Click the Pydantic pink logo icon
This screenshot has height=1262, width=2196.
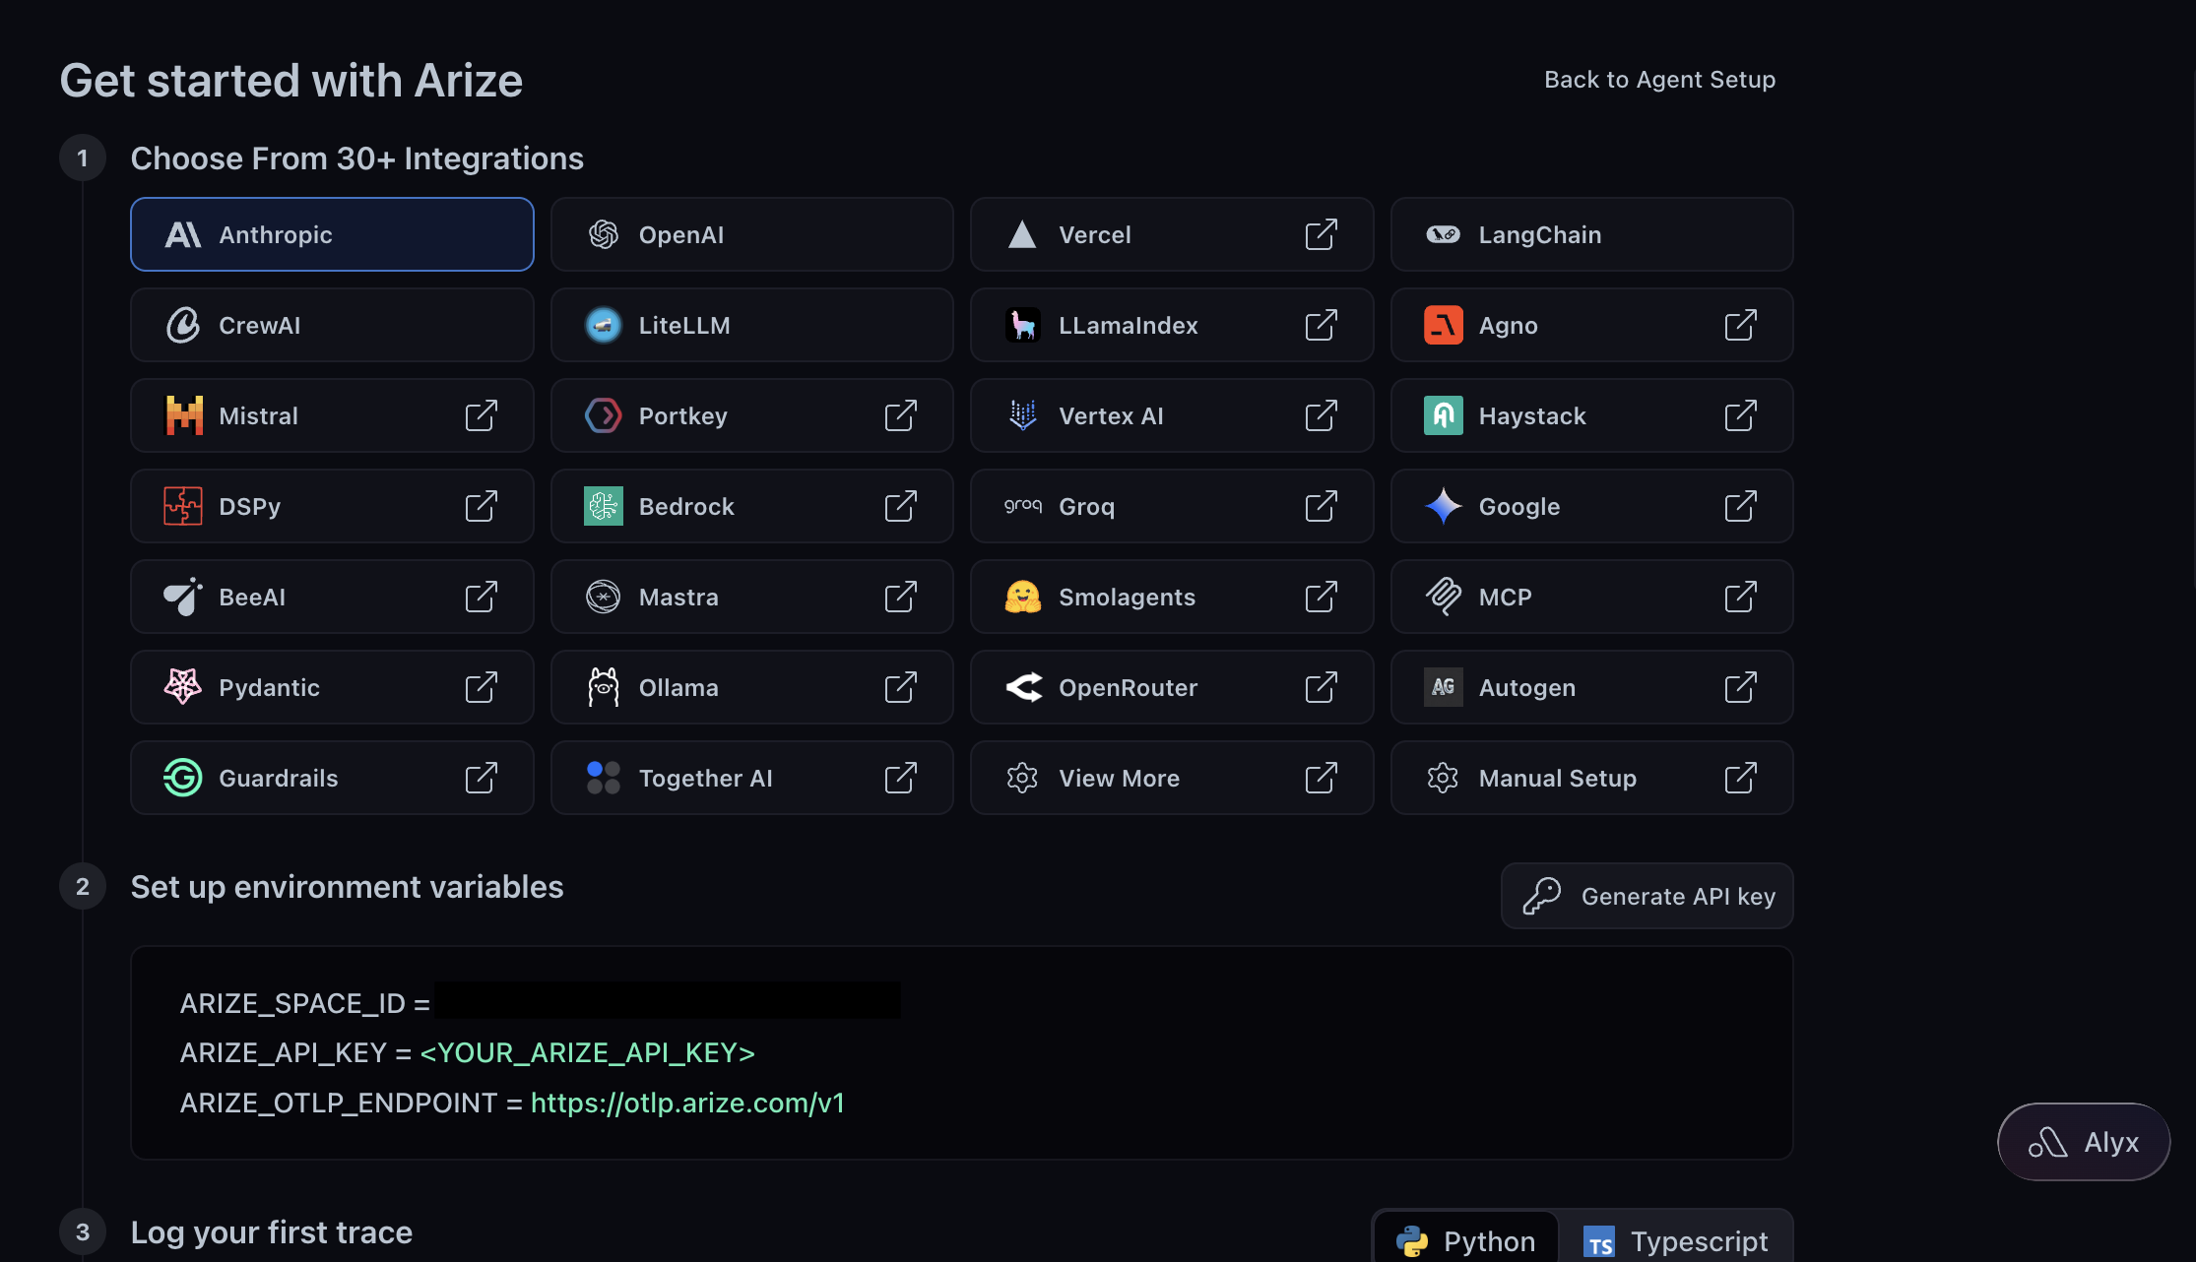[183, 687]
